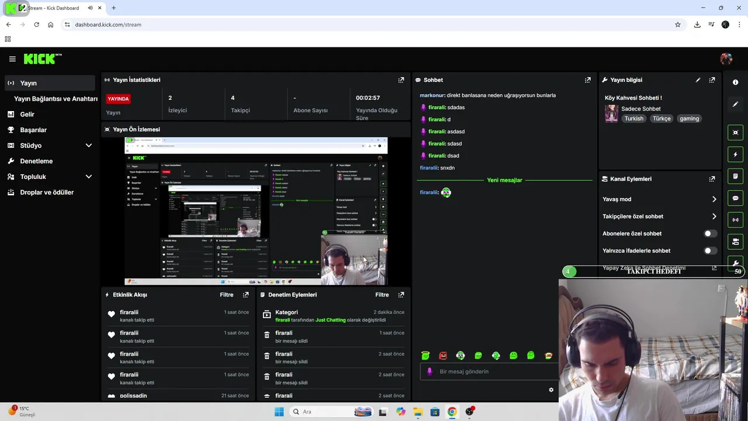This screenshot has width=748, height=421.
Task: Click the YAYINDA live badge
Action: 118,99
